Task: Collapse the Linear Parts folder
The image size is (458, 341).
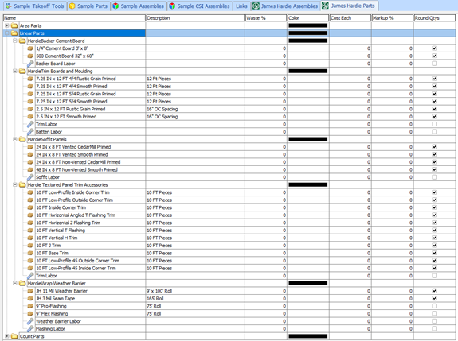Action: [6, 33]
